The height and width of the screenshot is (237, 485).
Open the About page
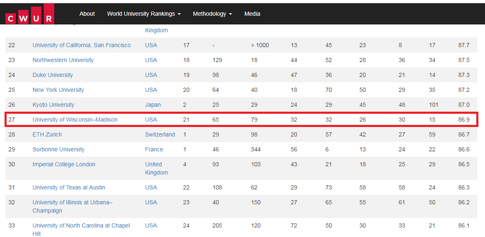coord(87,14)
